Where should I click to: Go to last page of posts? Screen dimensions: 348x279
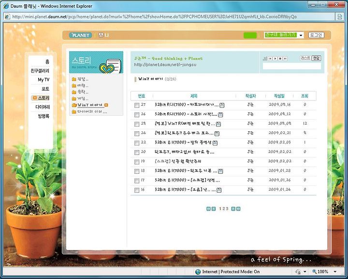(238, 209)
